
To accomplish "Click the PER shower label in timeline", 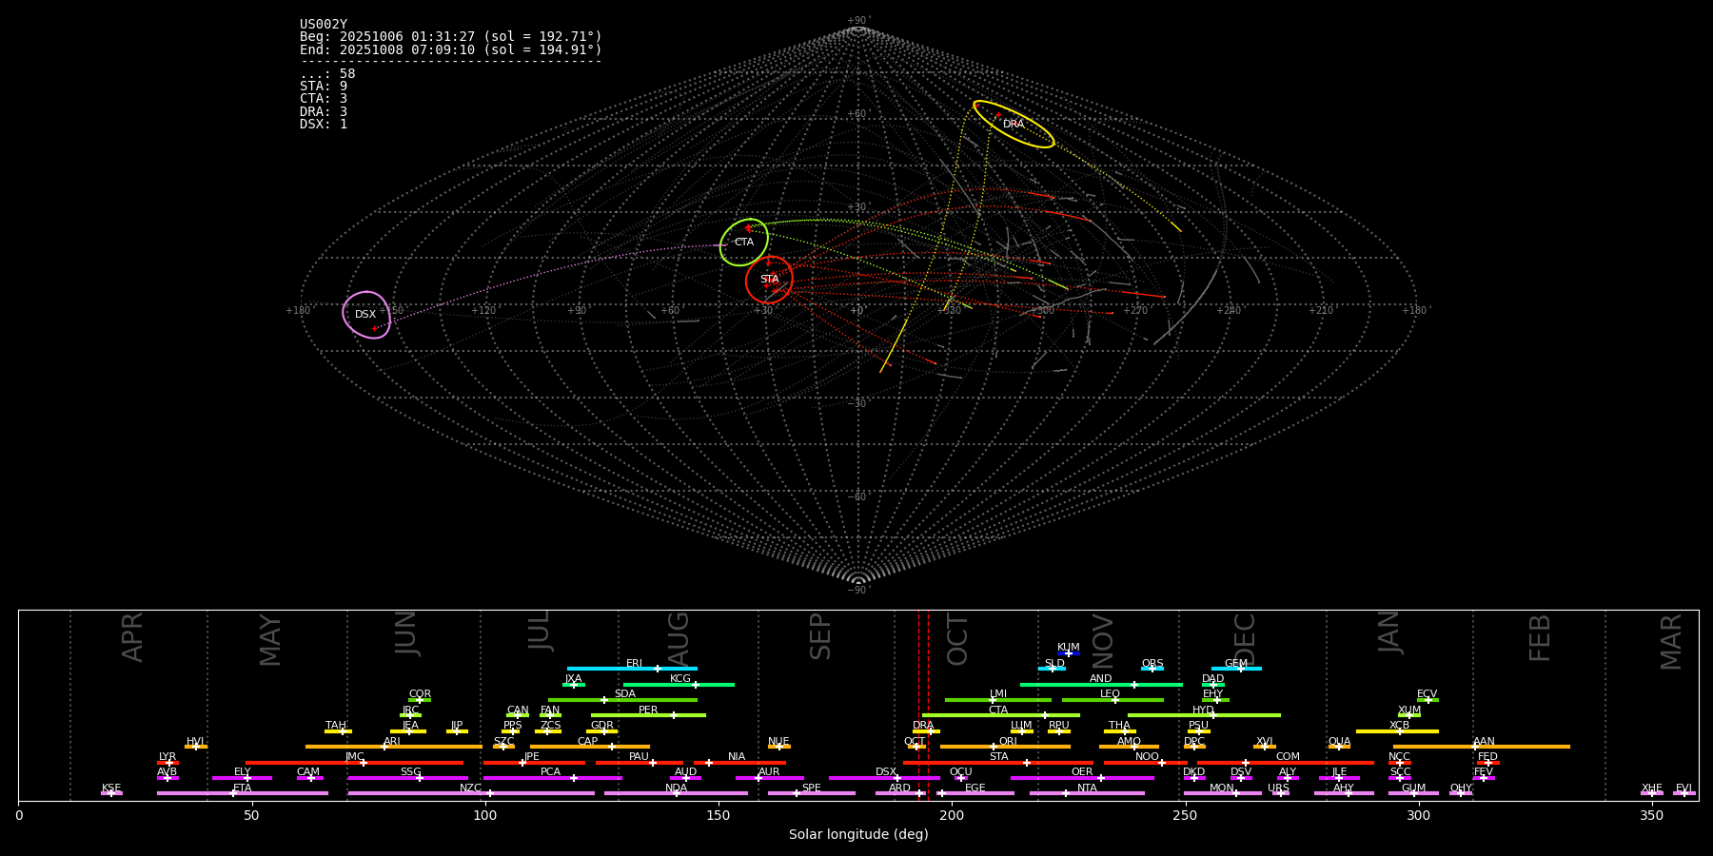I will (648, 710).
